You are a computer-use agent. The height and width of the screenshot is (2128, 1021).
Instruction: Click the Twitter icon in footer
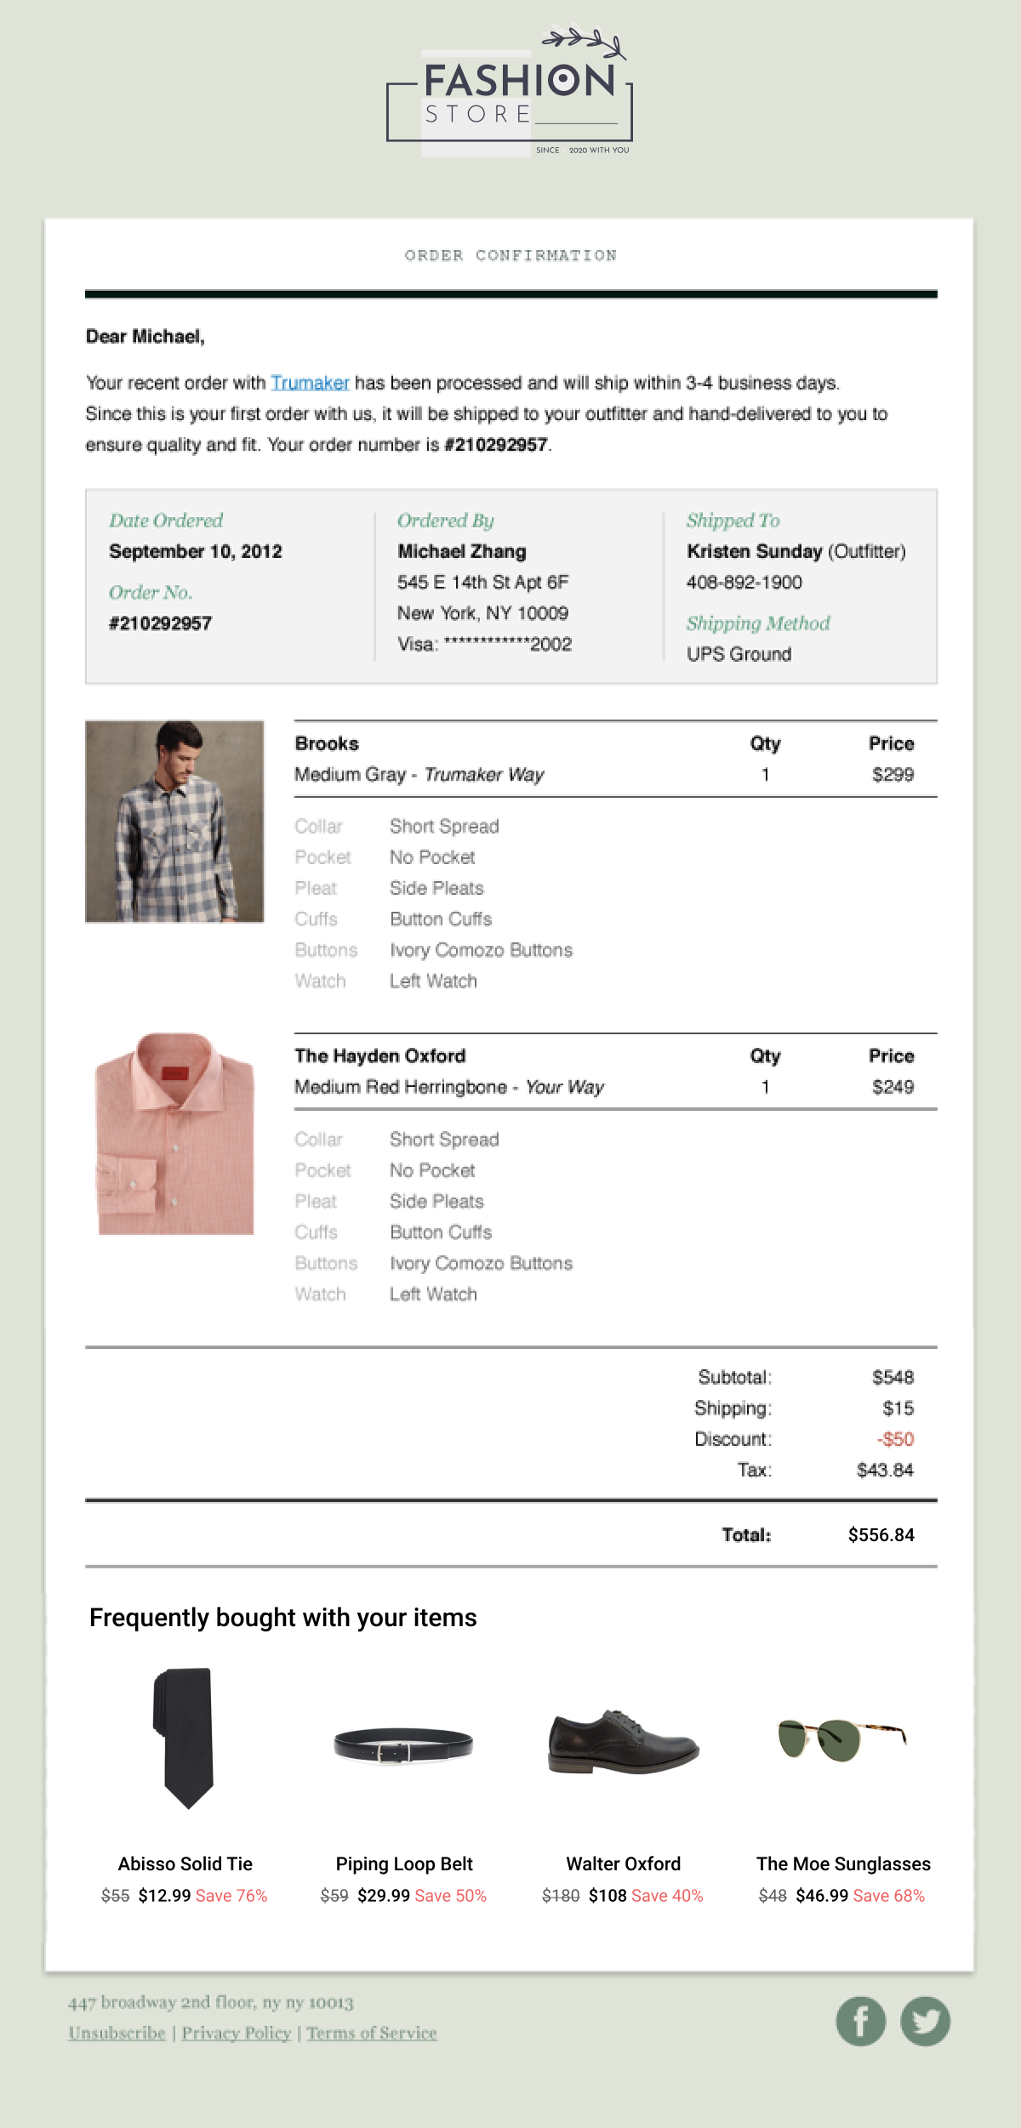coord(926,2021)
